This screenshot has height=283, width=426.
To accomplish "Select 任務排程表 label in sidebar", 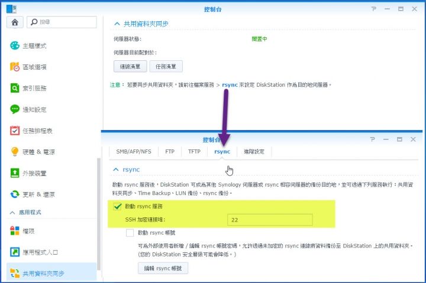I will (37, 131).
